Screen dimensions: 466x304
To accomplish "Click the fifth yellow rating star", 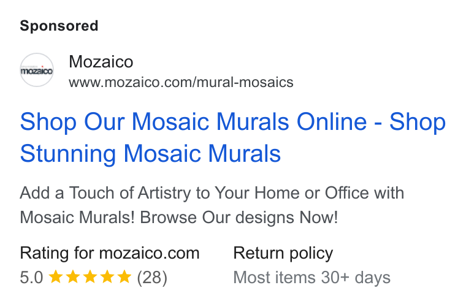I will coord(124,277).
